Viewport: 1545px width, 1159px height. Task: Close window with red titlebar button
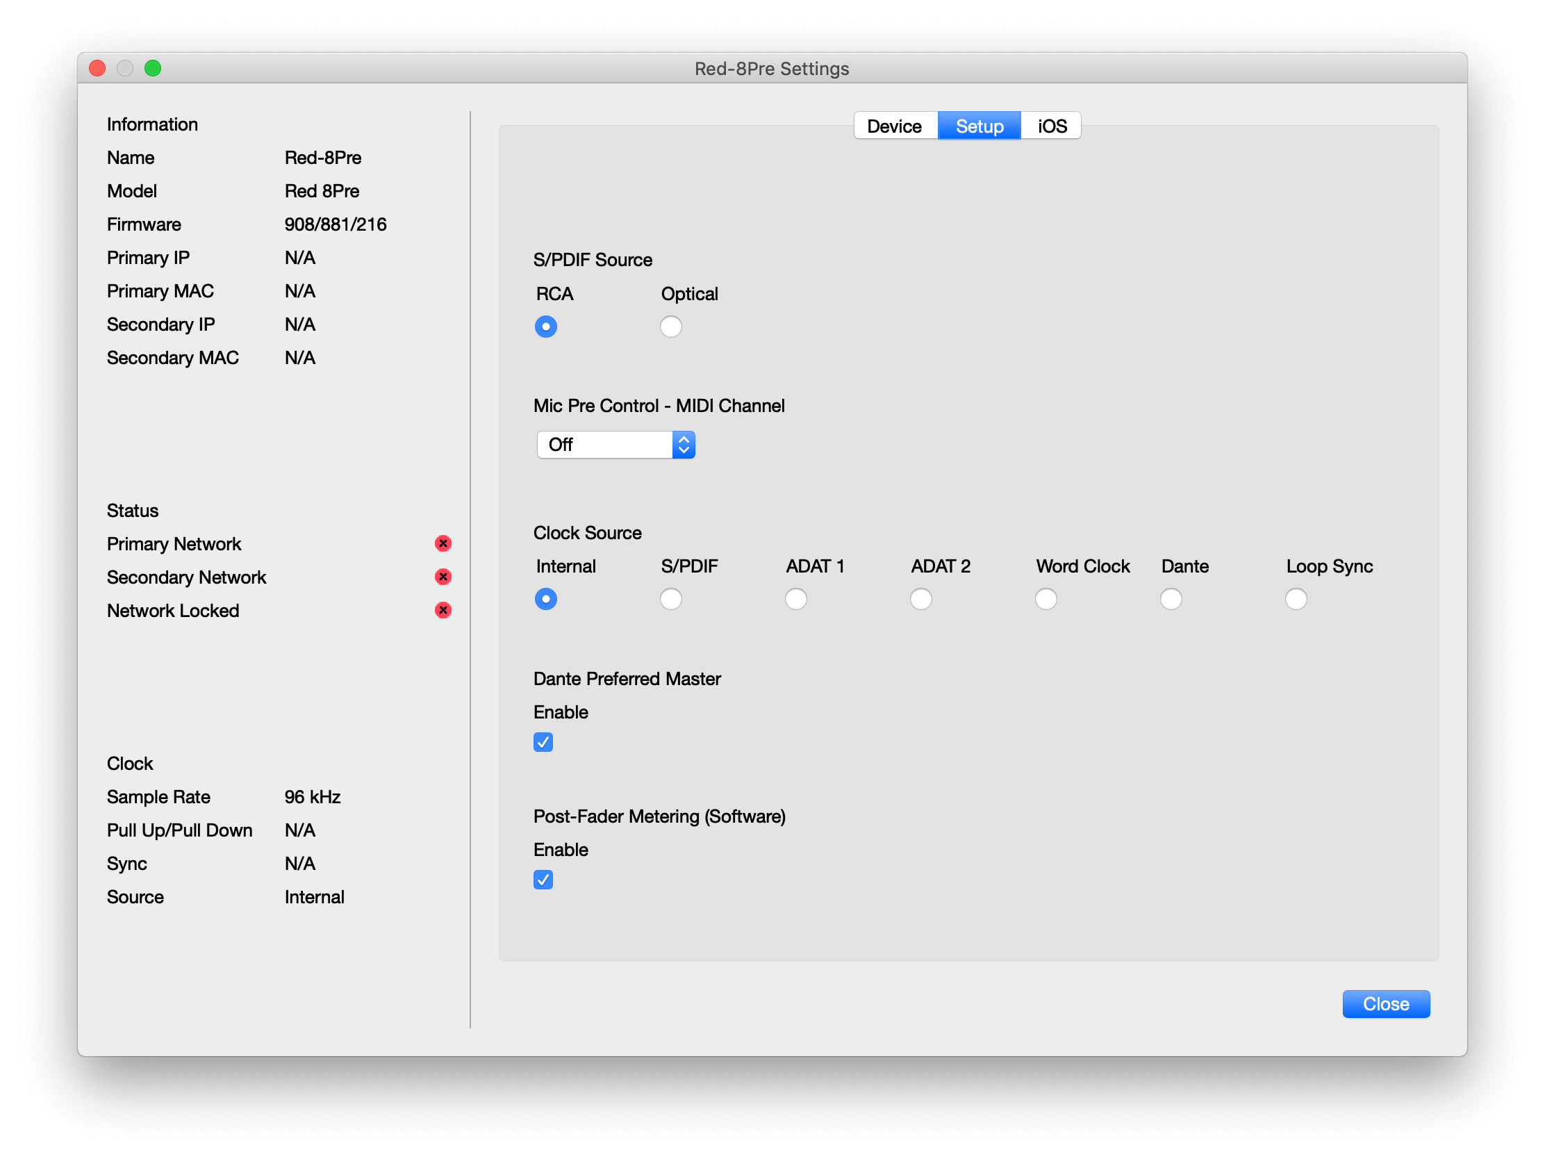98,69
